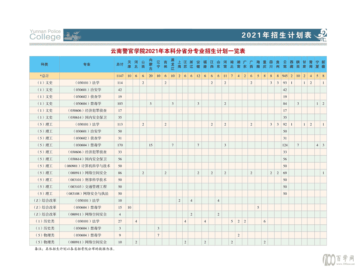This screenshot has width=356, height=267.
Task: Click the 安徽 province column header
Action: click(x=198, y=64)
